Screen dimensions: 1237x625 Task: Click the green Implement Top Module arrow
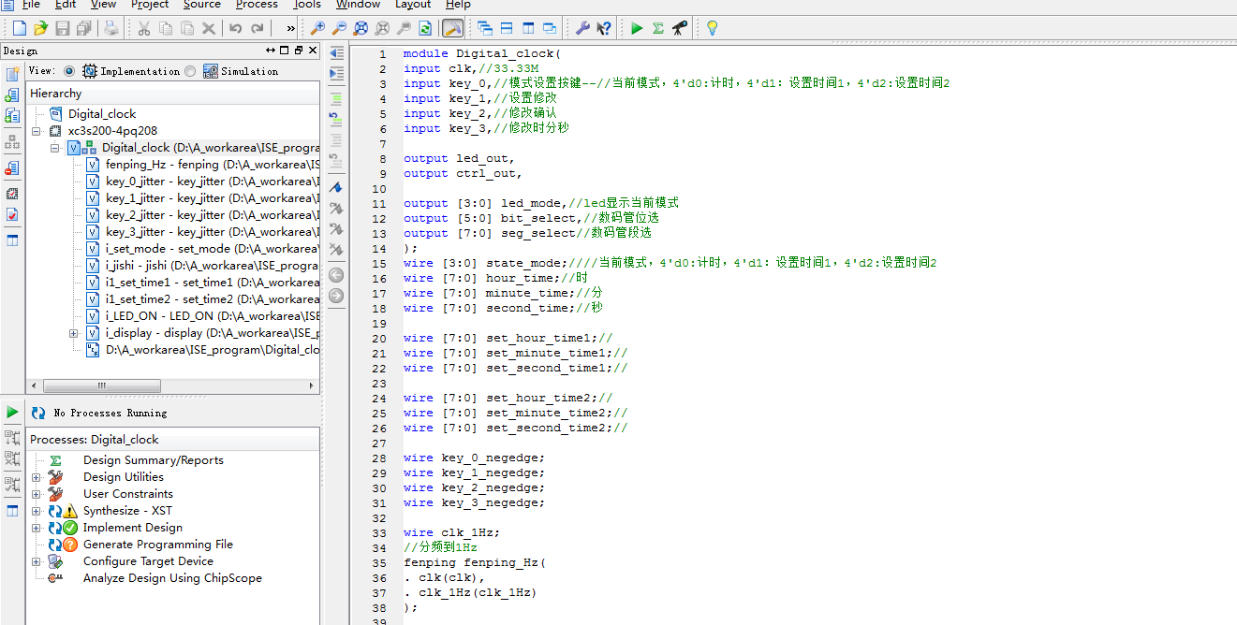tap(637, 29)
